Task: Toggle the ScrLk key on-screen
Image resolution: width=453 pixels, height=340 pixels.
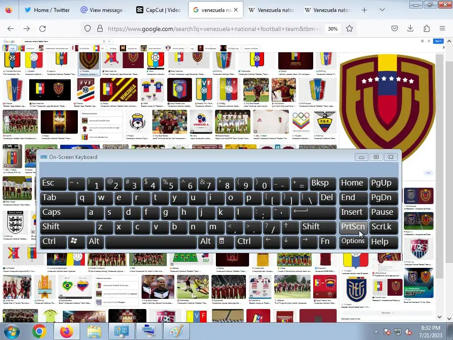Action: click(383, 227)
